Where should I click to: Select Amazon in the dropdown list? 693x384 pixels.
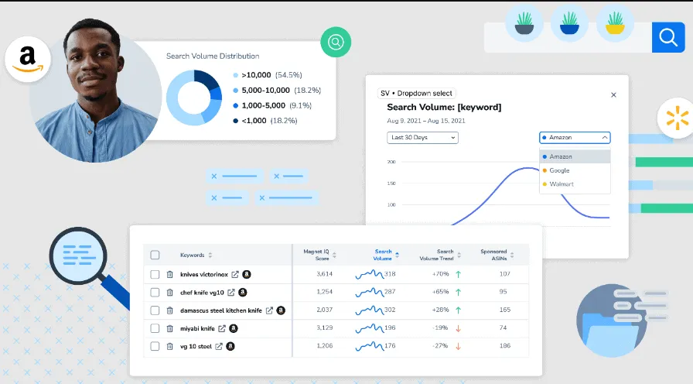point(575,156)
